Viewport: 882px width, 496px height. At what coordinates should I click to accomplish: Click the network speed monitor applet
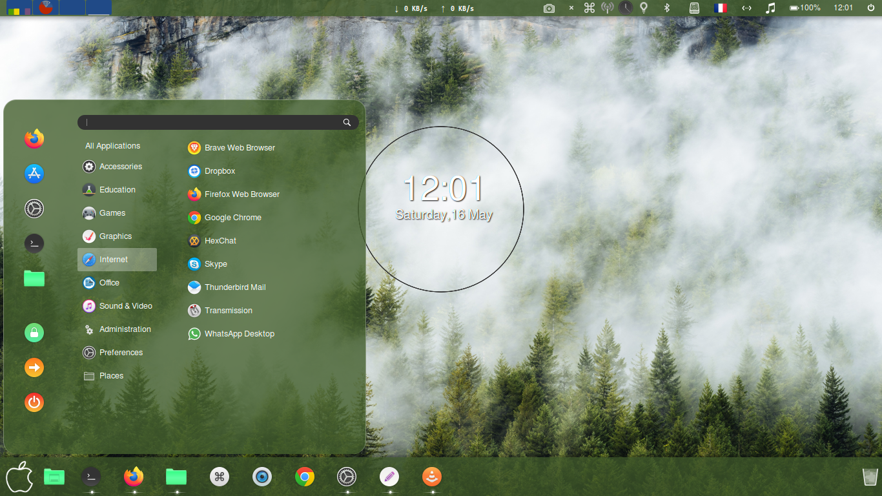click(x=434, y=8)
